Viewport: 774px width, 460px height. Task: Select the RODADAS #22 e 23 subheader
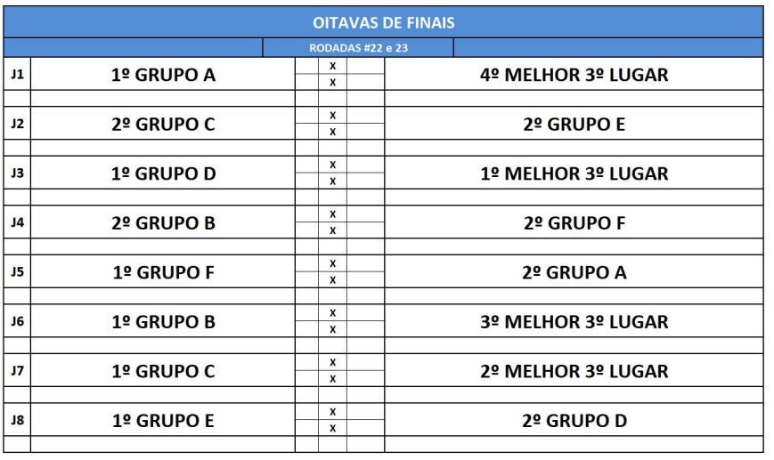point(357,48)
